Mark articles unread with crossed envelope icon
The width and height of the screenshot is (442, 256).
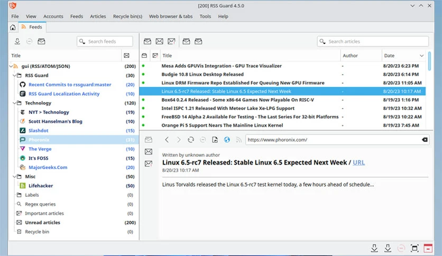pos(159,41)
